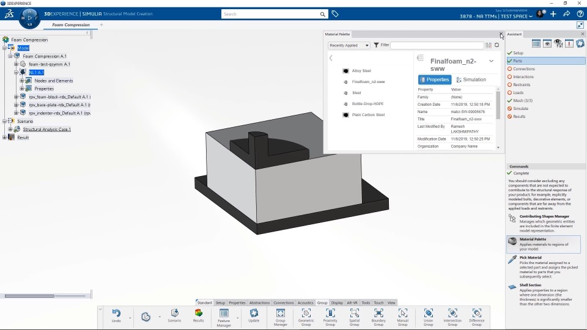Select Alloy Steel material
Screen dimensions: 587x330
(x=361, y=71)
